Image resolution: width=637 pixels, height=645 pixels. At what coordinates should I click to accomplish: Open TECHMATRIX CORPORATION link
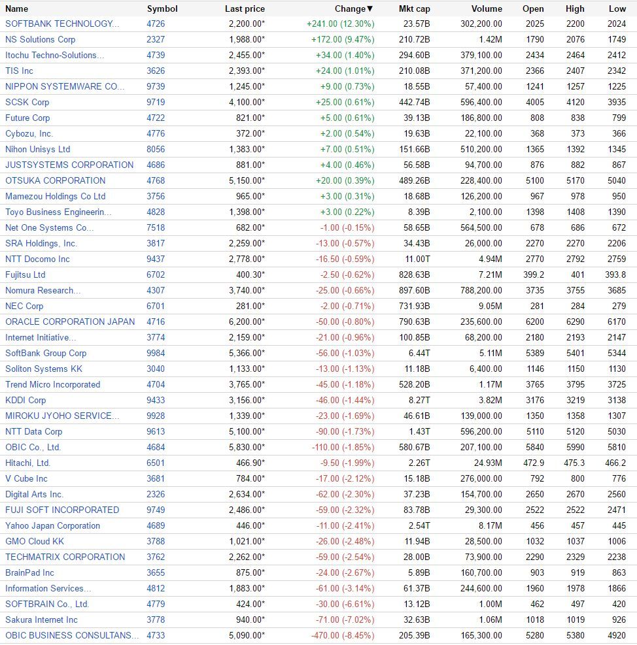pyautogui.click(x=65, y=557)
